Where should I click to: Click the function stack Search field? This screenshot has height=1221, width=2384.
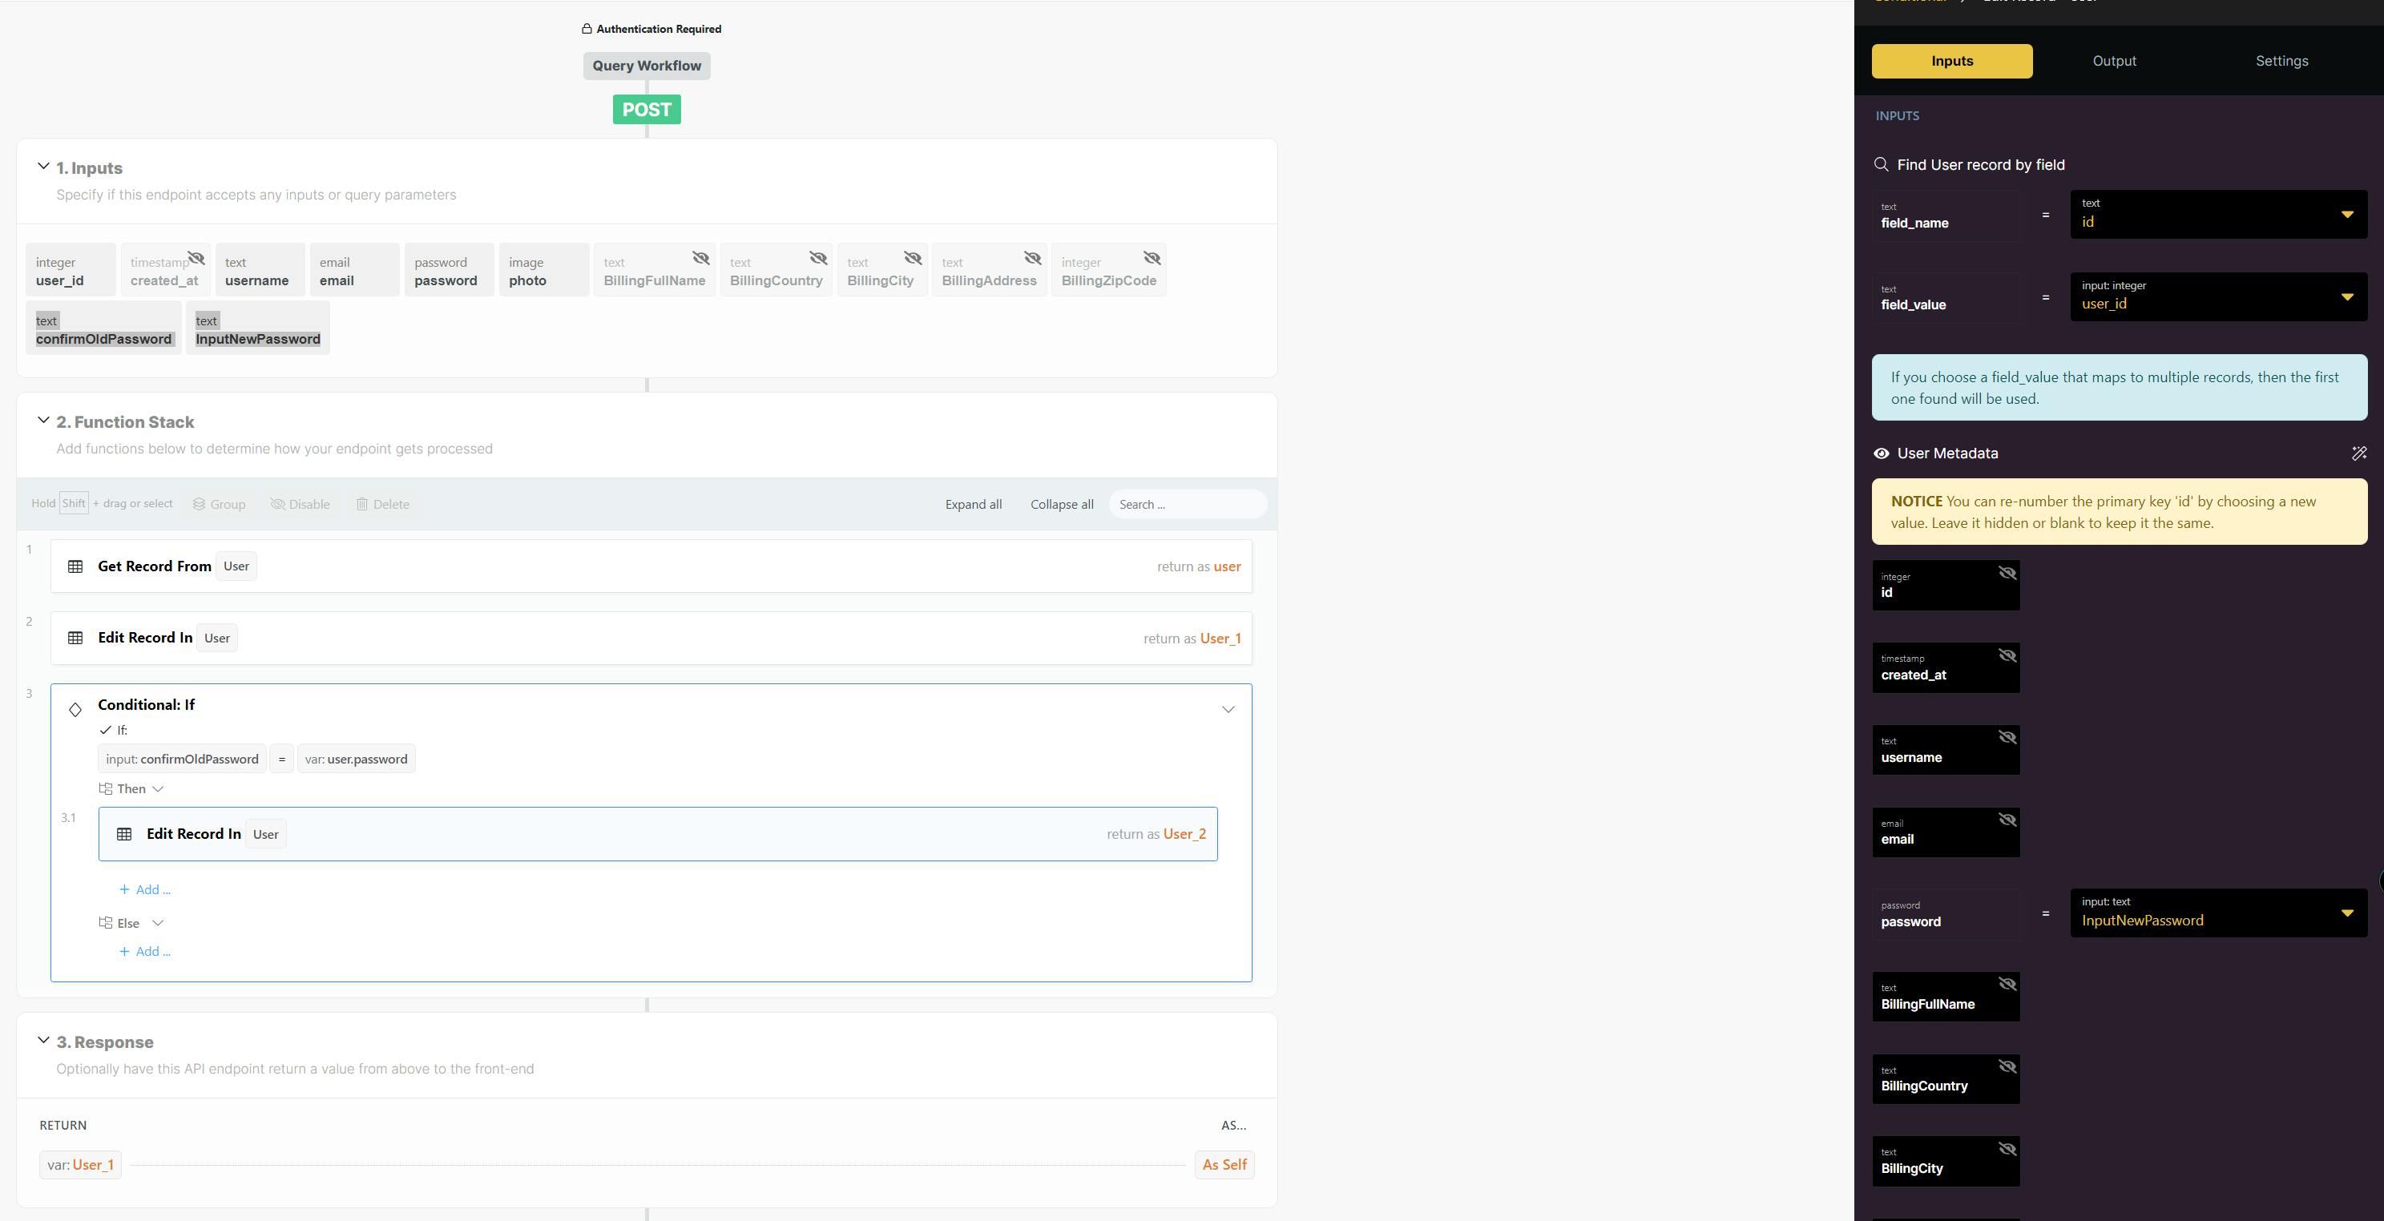(x=1187, y=504)
